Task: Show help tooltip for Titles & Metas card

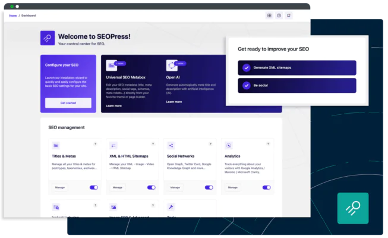Action: tap(95, 143)
